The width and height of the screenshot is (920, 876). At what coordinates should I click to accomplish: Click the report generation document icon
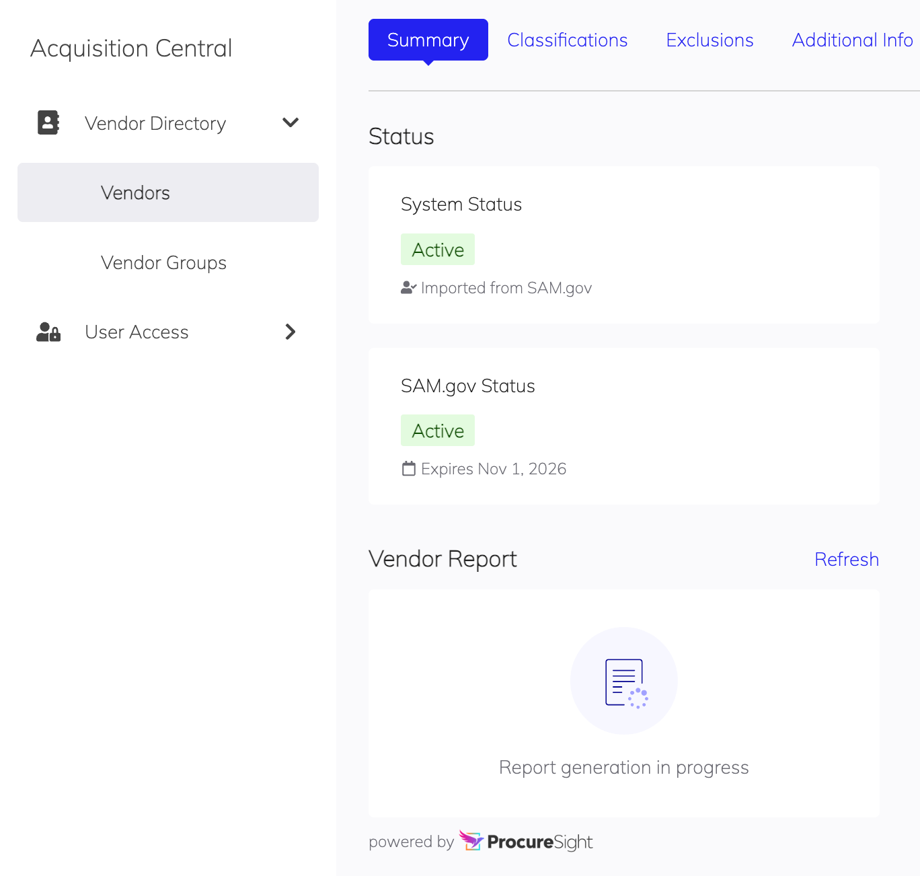tap(625, 683)
